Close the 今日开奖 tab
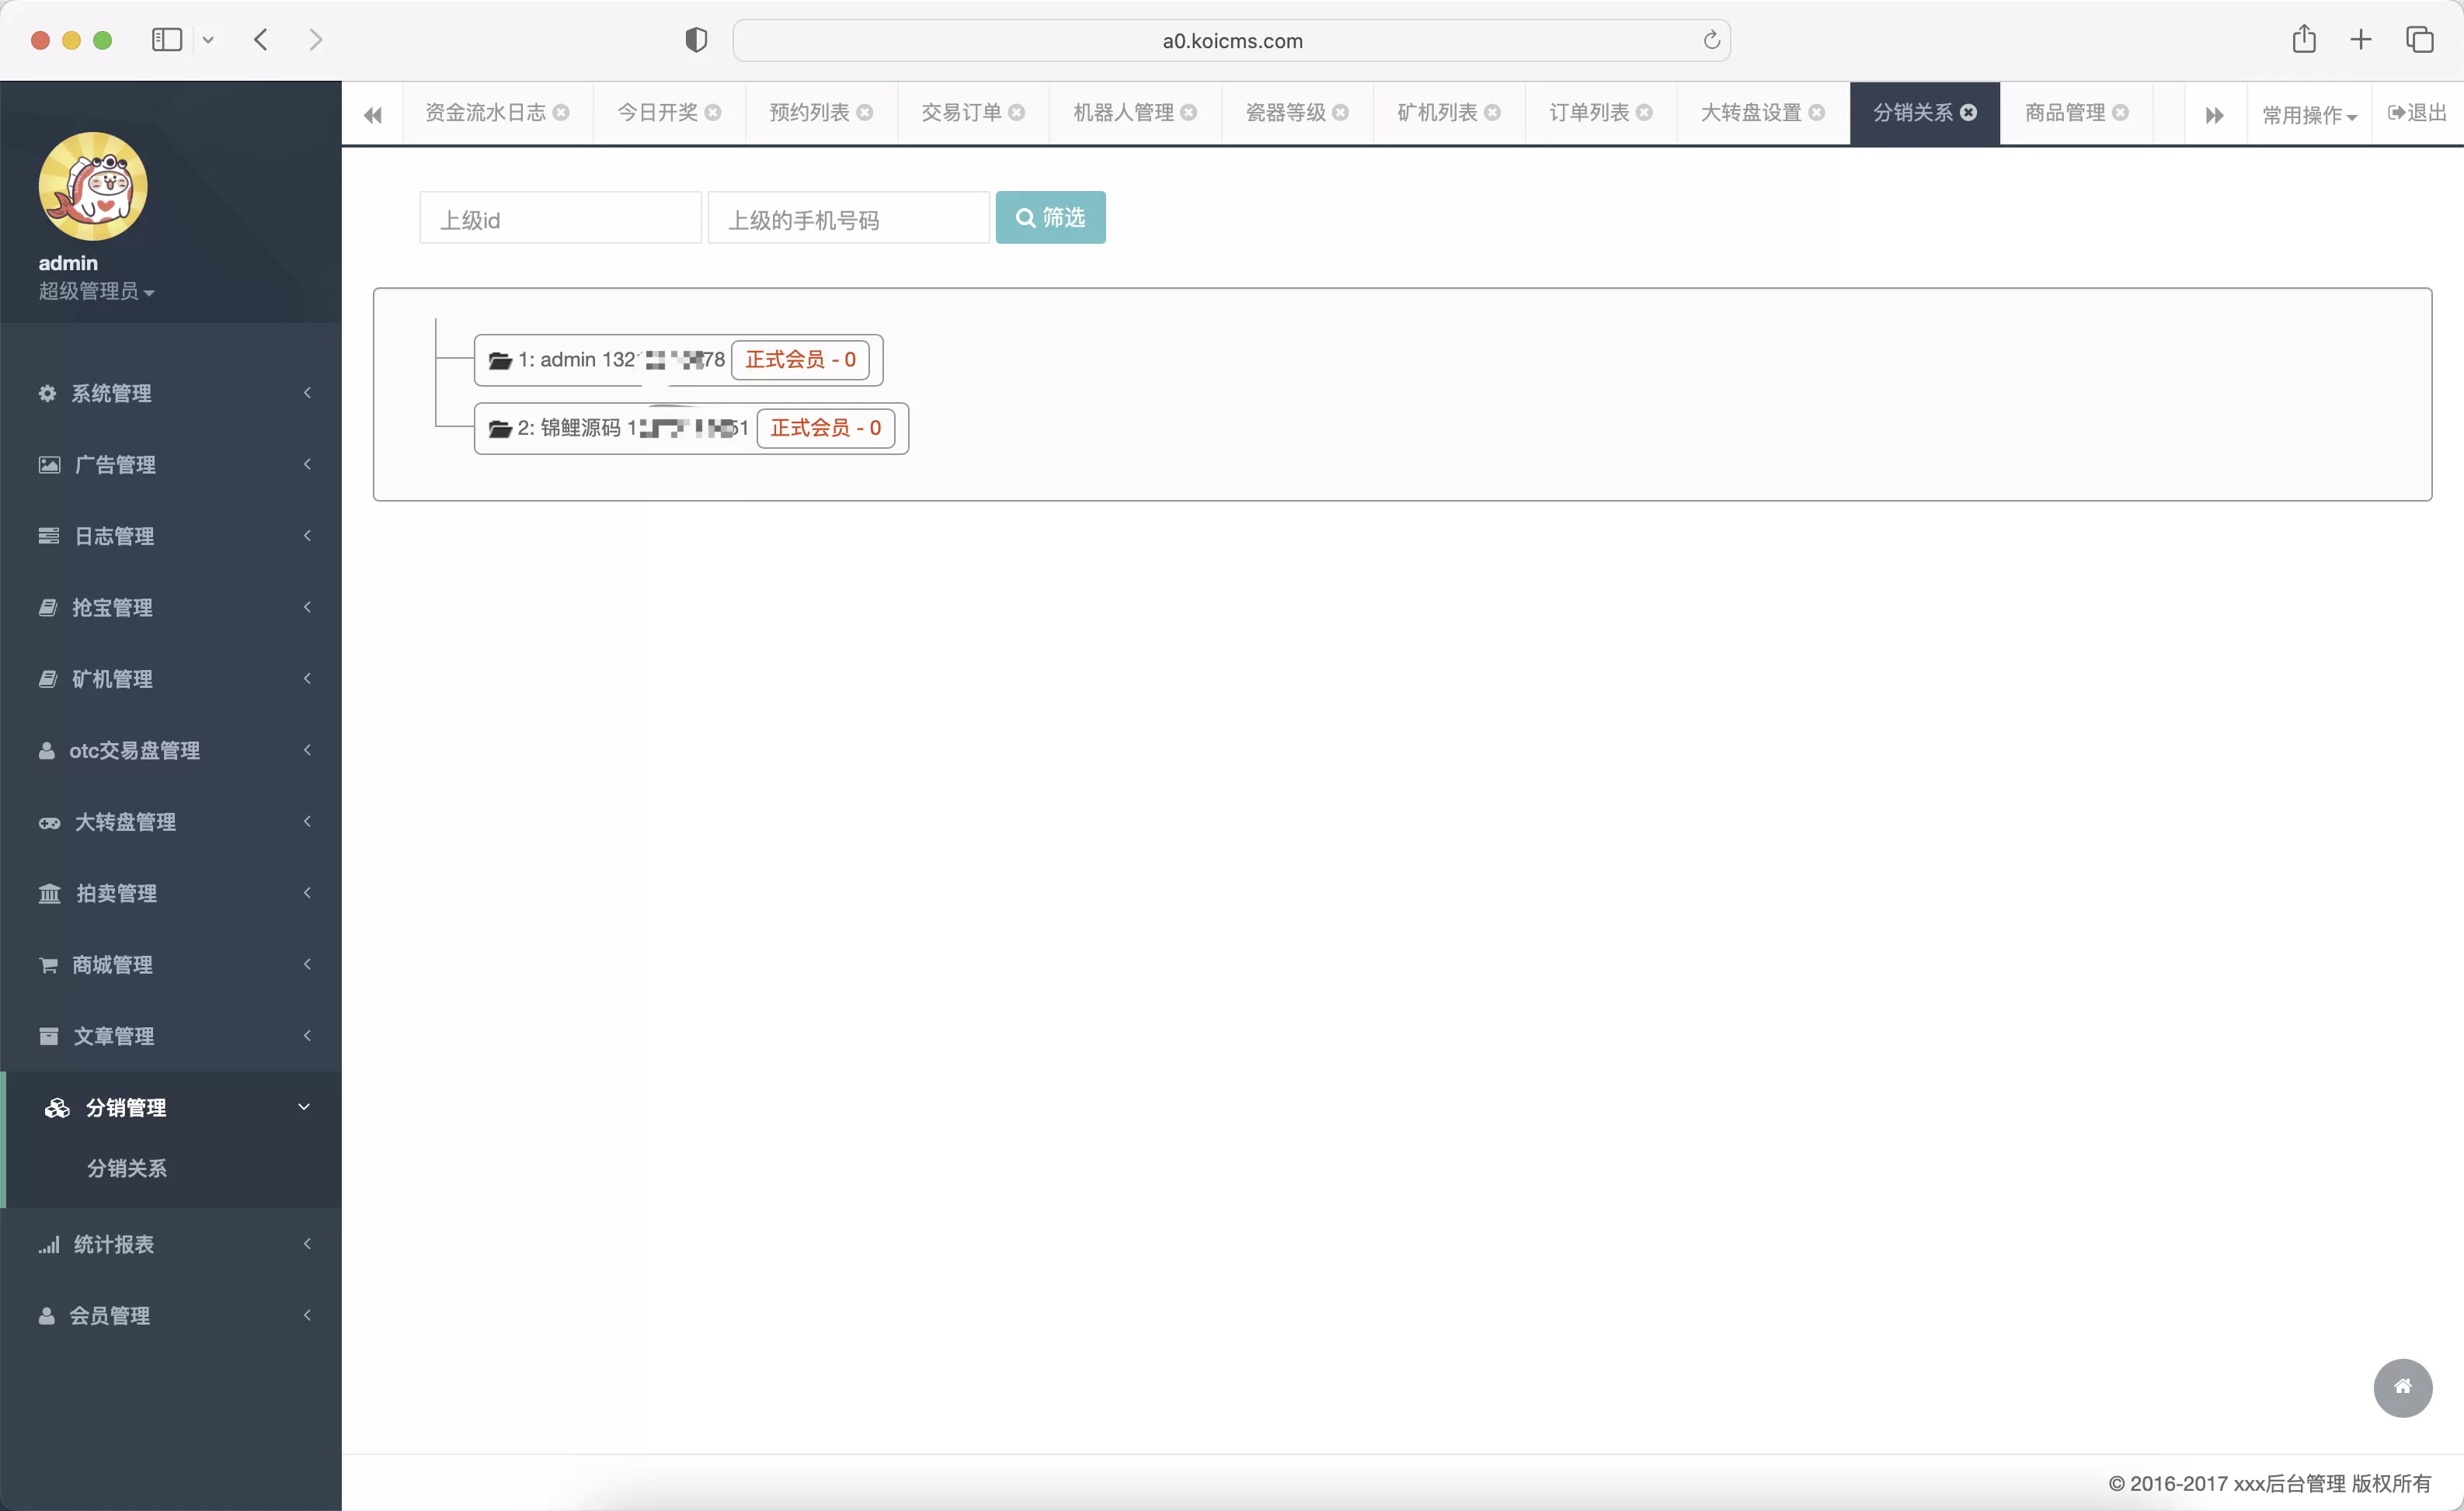 (713, 113)
